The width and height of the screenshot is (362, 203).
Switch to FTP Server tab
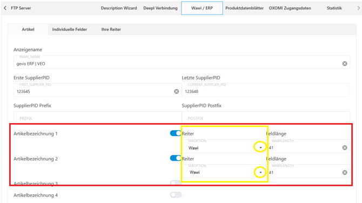(21, 8)
